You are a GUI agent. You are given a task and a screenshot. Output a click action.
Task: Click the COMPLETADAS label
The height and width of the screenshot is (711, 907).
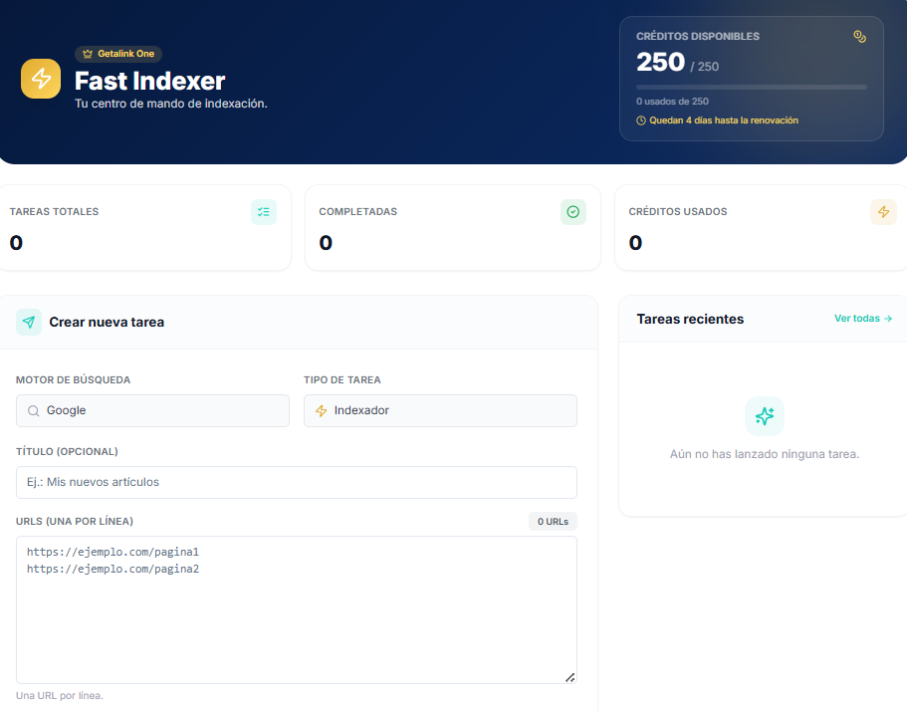click(358, 212)
